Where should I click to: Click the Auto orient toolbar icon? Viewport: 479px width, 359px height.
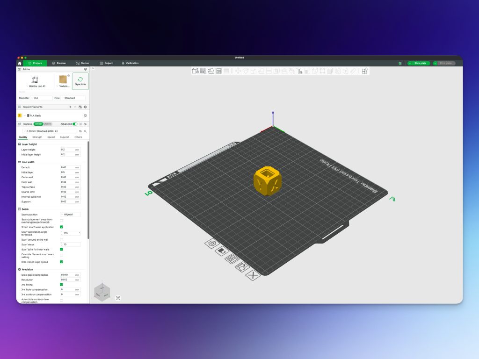[211, 71]
